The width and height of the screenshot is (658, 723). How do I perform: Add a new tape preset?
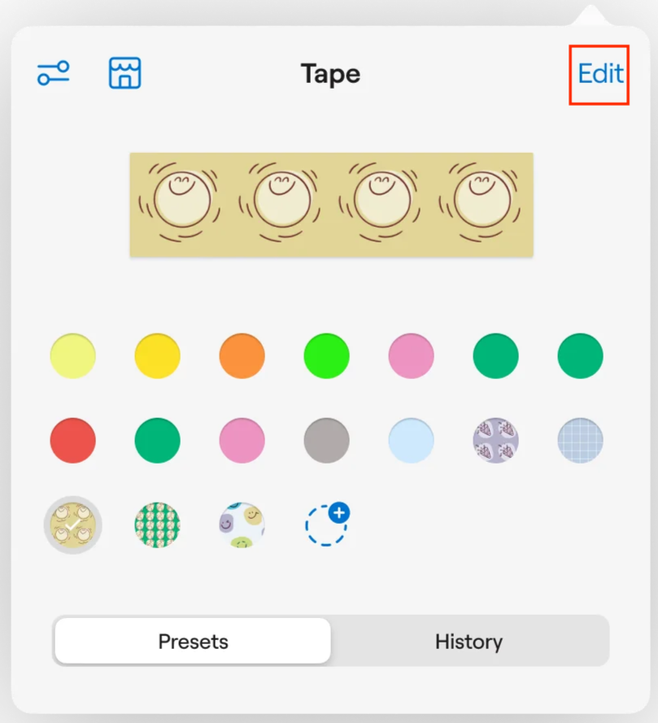coord(327,525)
